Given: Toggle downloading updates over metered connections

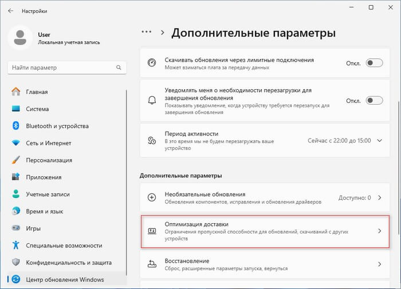Looking at the screenshot, I should (375, 63).
